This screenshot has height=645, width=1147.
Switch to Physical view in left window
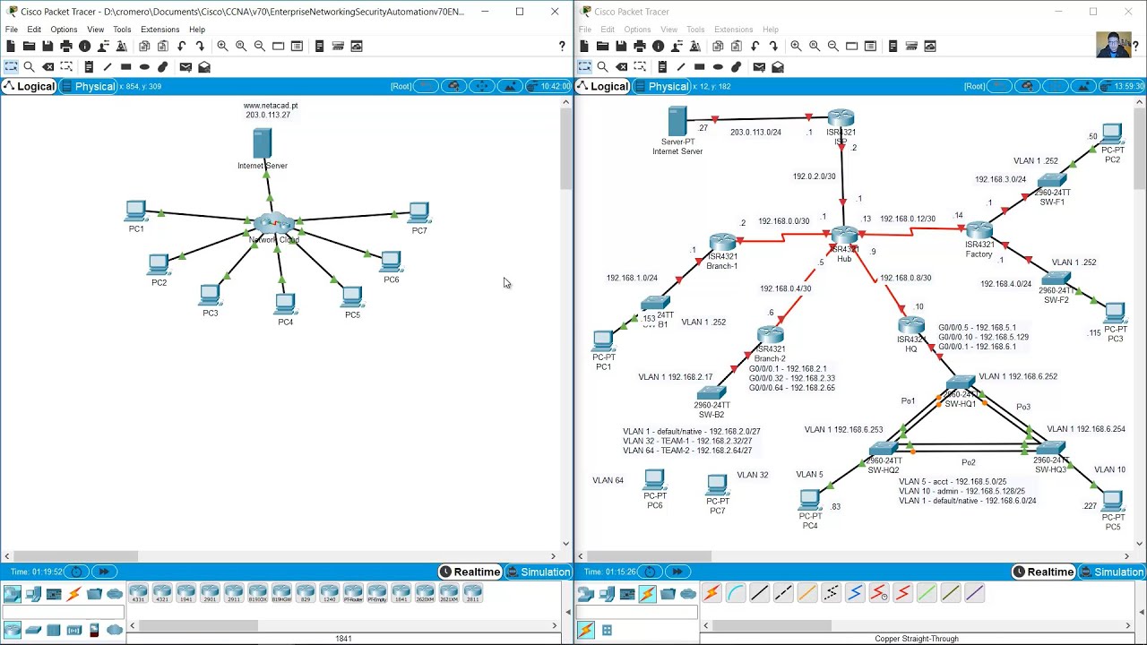pyautogui.click(x=87, y=86)
